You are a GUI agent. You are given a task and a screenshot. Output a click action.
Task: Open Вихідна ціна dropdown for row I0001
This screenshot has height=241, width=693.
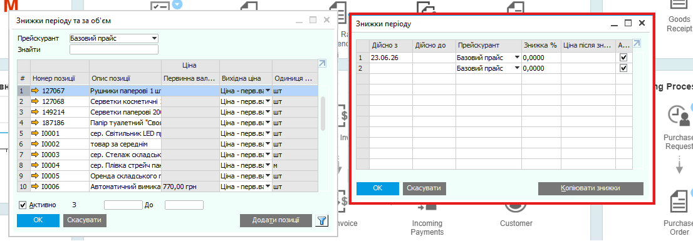tap(268, 133)
